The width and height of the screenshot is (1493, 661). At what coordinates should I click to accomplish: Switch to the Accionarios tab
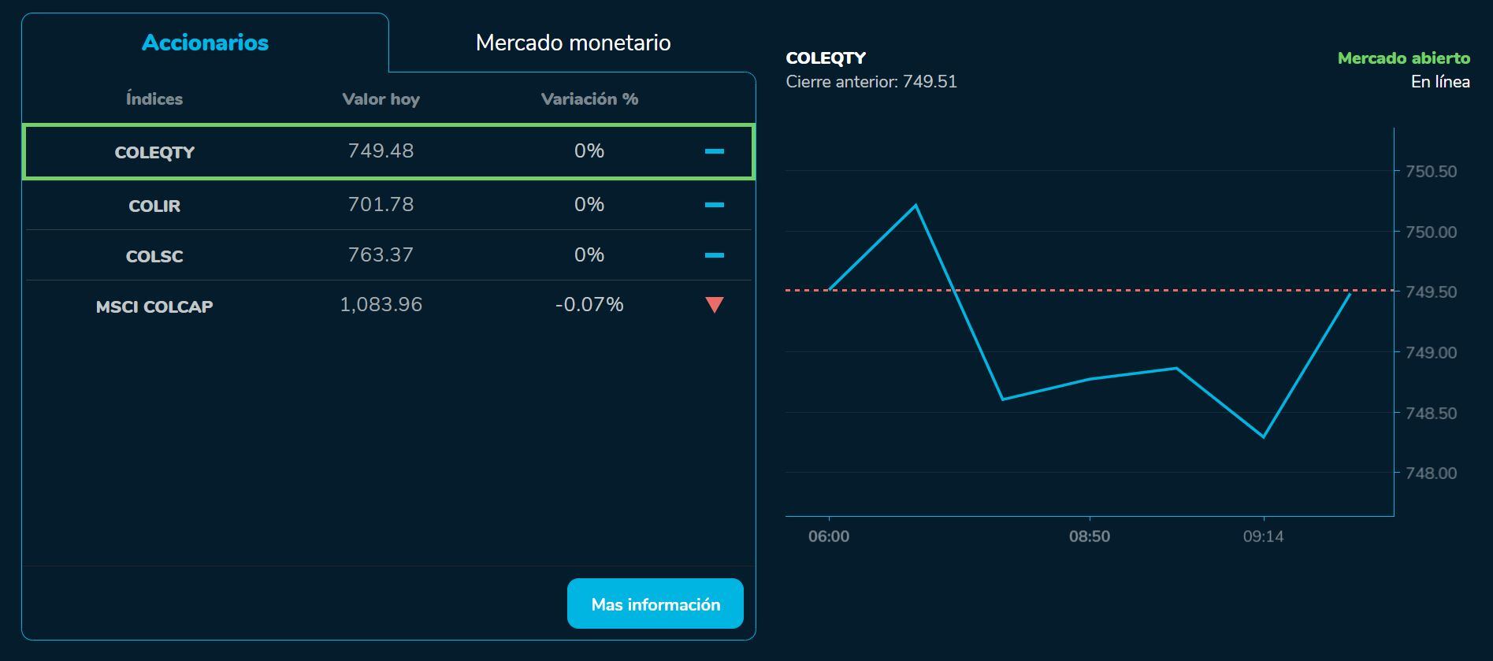[x=205, y=43]
